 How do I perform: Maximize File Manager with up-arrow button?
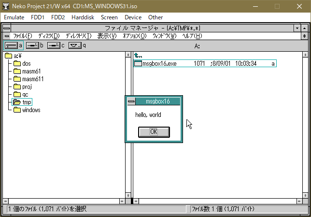click(304, 28)
